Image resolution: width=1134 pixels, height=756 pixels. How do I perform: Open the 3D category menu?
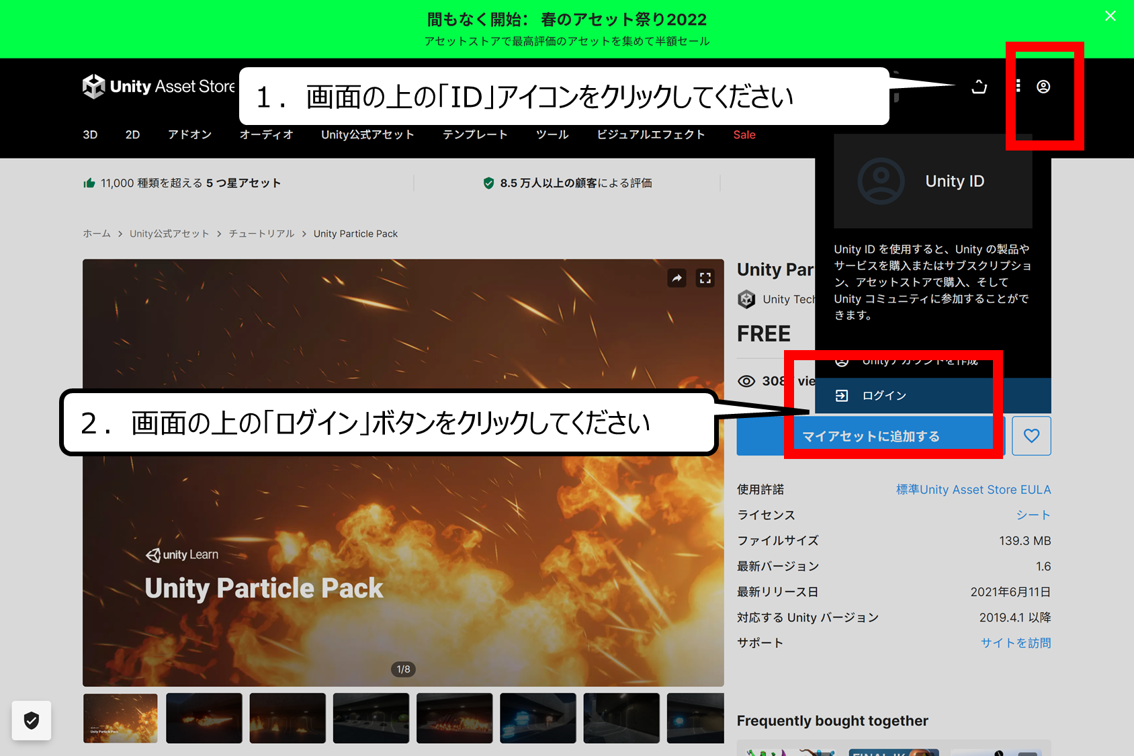click(x=90, y=134)
